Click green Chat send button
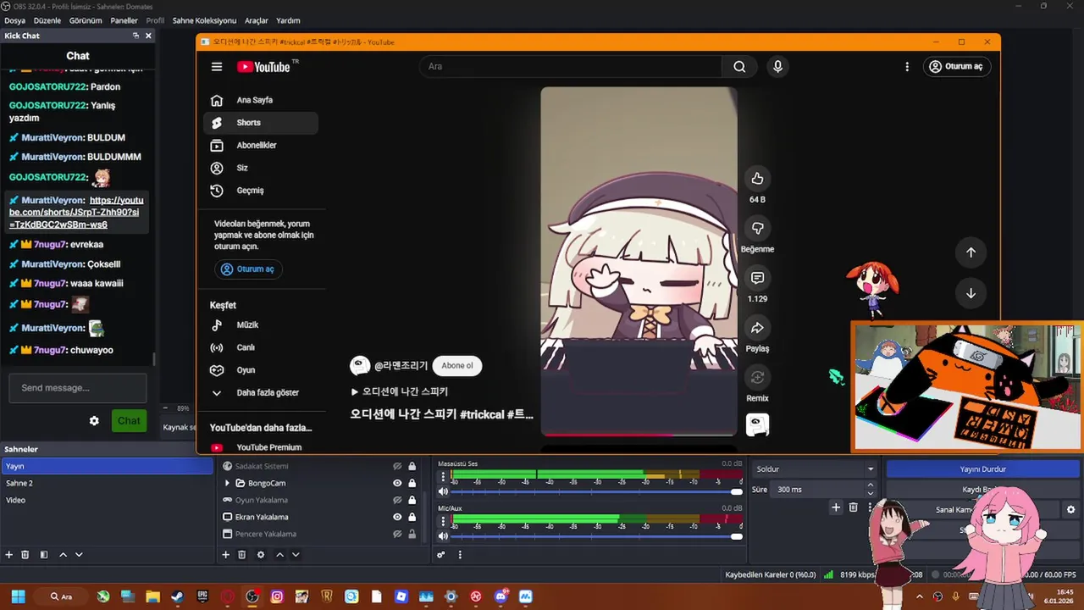This screenshot has height=610, width=1084. (129, 421)
